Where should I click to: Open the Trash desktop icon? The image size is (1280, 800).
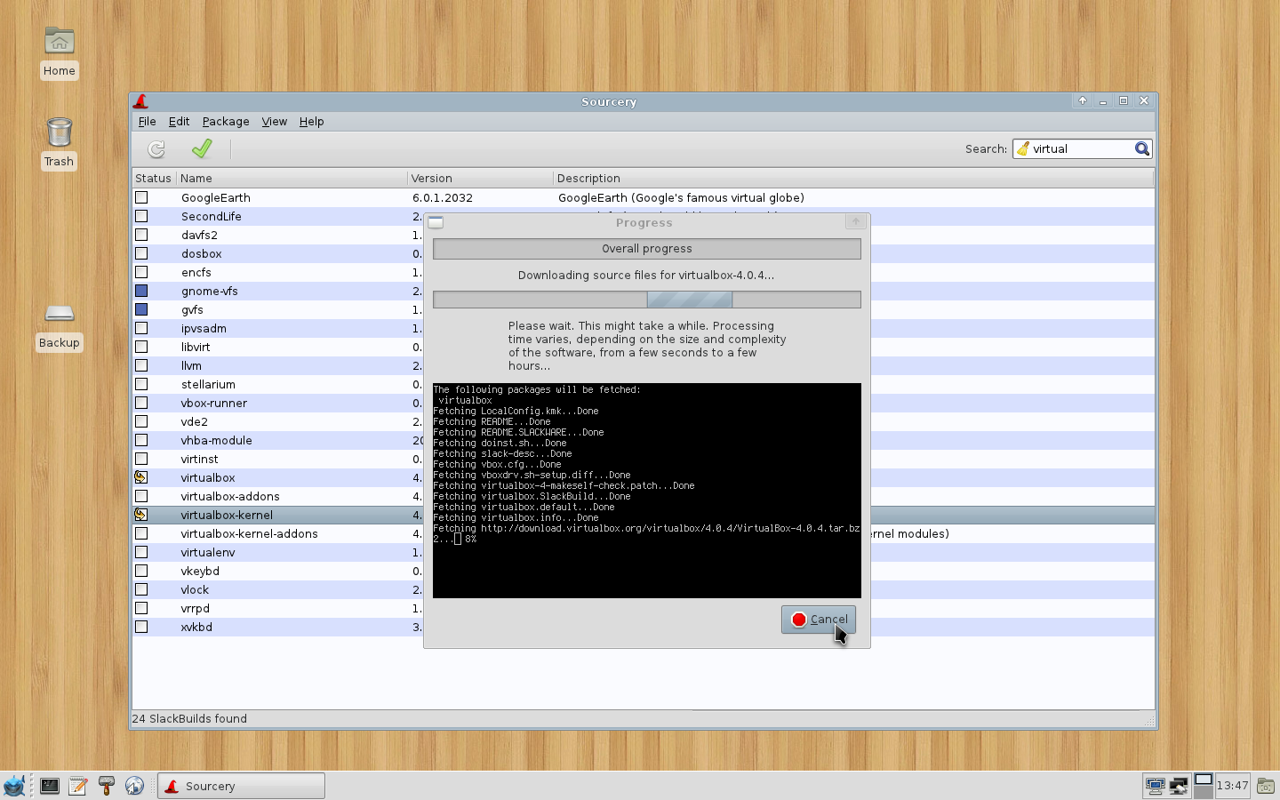tap(60, 143)
